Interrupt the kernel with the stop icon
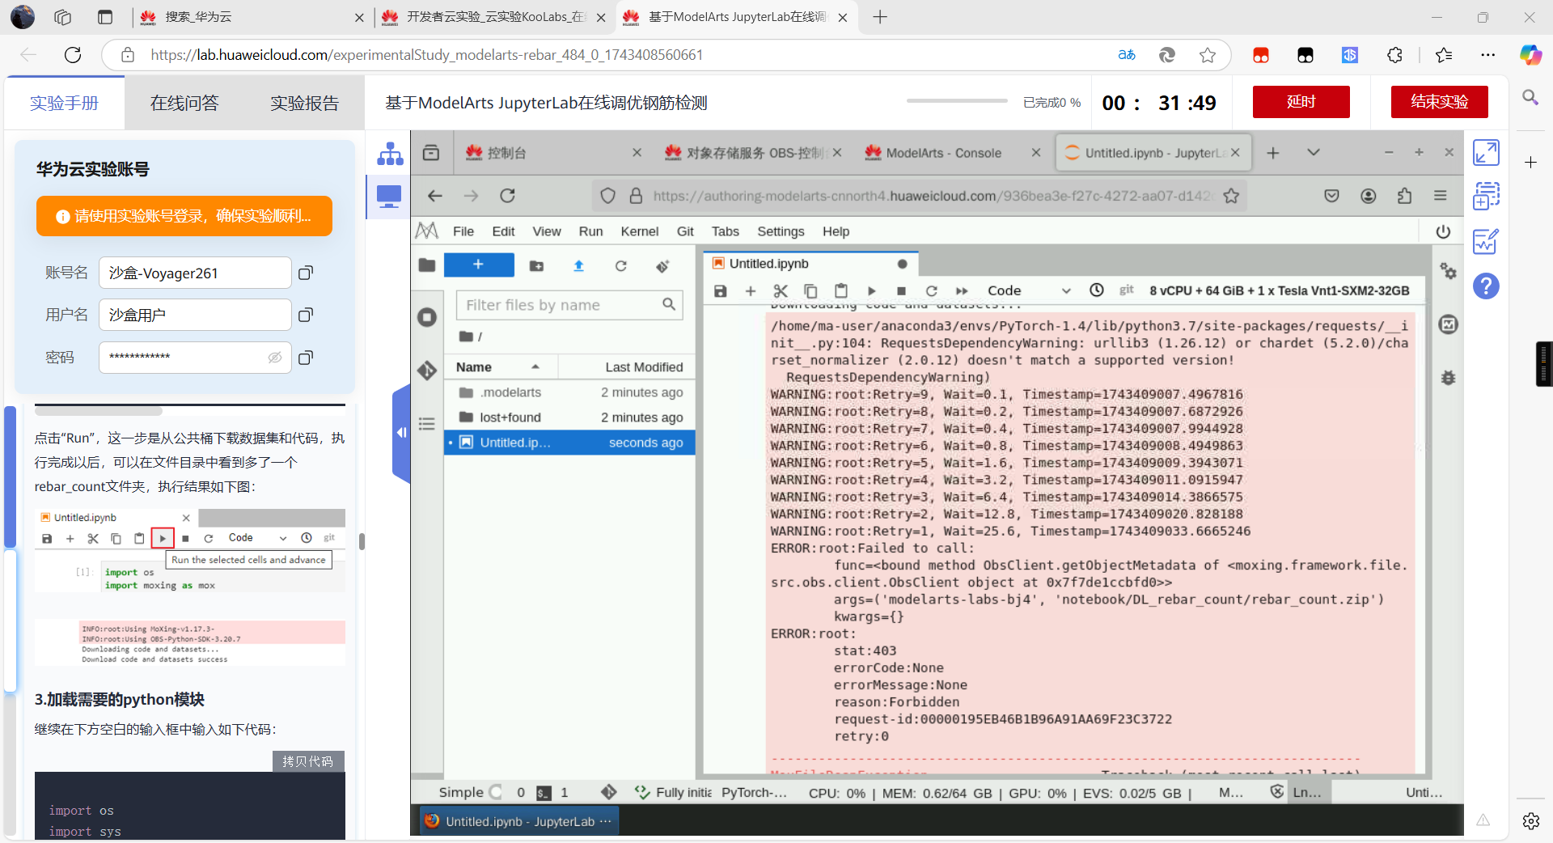Screen dimensions: 1553x843 [x=901, y=290]
